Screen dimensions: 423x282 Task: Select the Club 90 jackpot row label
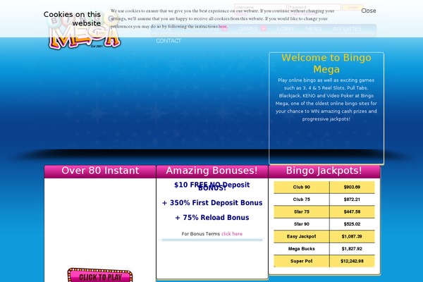(301, 187)
